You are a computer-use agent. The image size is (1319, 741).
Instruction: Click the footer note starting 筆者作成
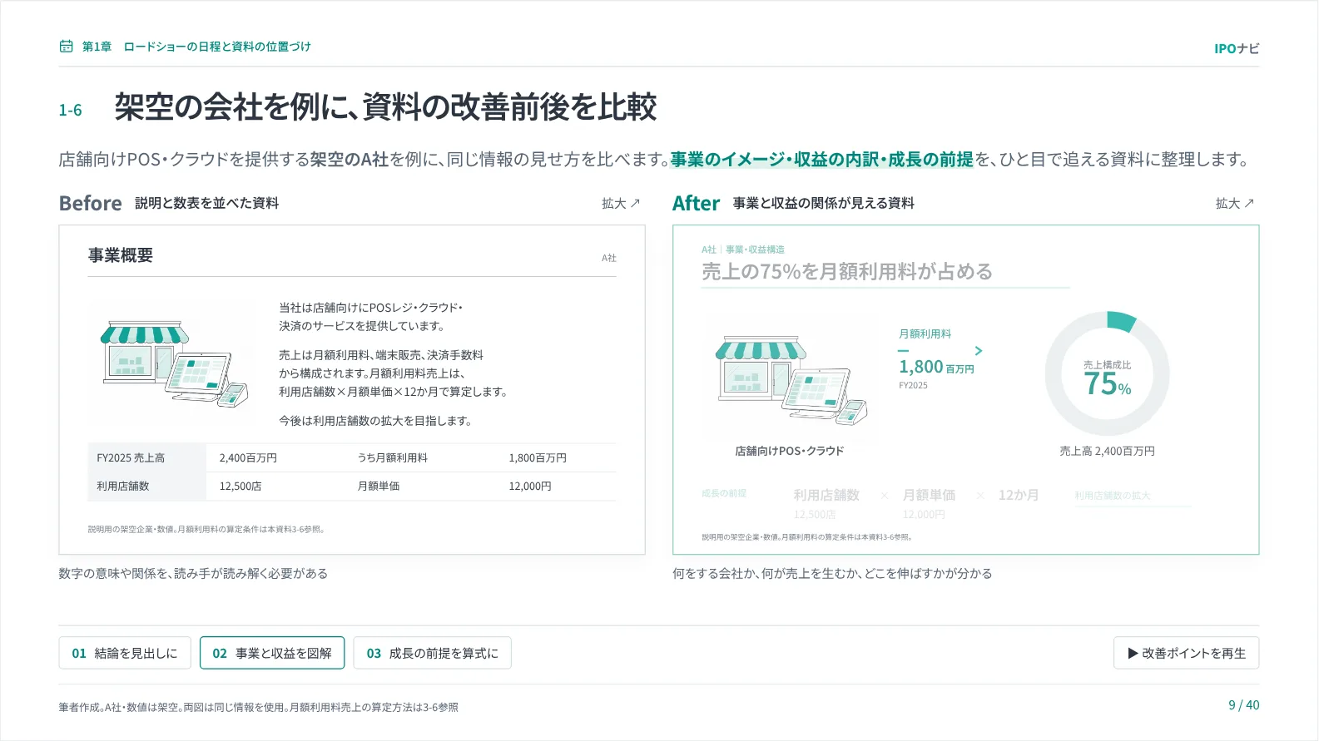pyautogui.click(x=258, y=708)
